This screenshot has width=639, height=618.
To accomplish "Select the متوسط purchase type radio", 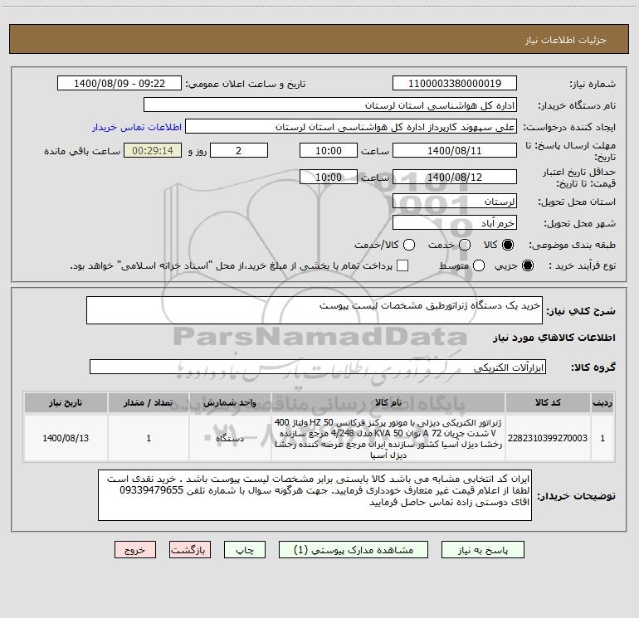I will point(479,265).
